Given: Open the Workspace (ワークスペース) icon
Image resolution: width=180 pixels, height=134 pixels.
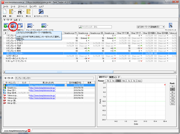Looking at the screenshot, I should 171,25.
